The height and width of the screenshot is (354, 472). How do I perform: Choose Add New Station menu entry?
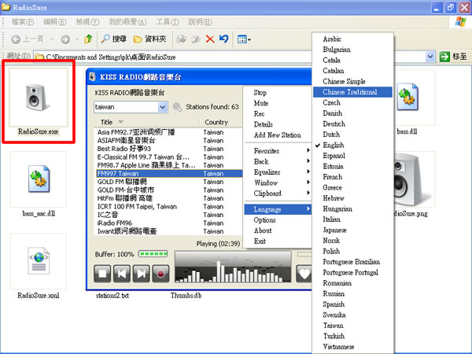coord(278,135)
